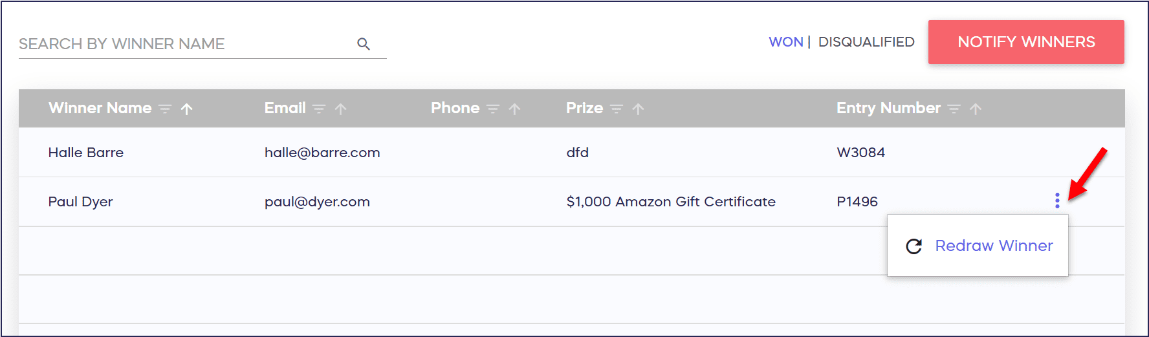This screenshot has width=1149, height=337.
Task: Open filter for Prize column
Action: tap(617, 109)
